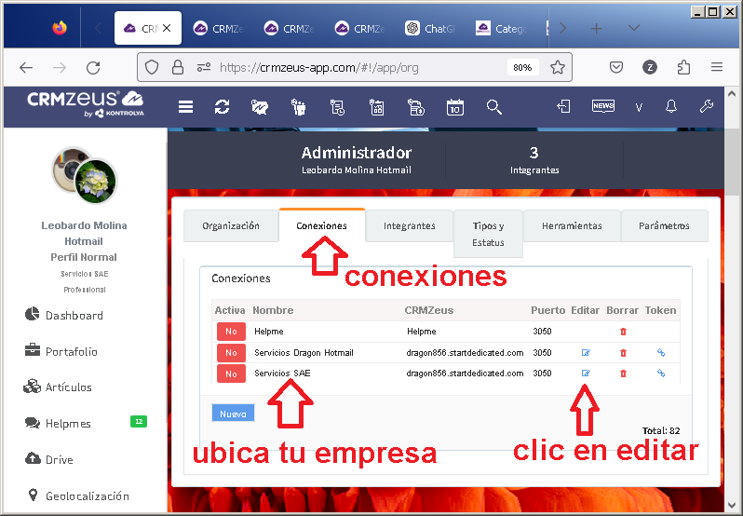Image resolution: width=743 pixels, height=516 pixels.
Task: Toggle Activa 'No' for Servicios SAE
Action: pyautogui.click(x=230, y=373)
